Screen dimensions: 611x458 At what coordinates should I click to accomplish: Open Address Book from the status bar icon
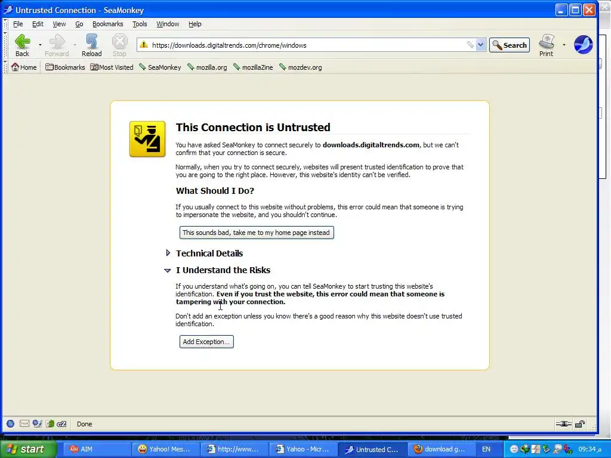coord(50,424)
